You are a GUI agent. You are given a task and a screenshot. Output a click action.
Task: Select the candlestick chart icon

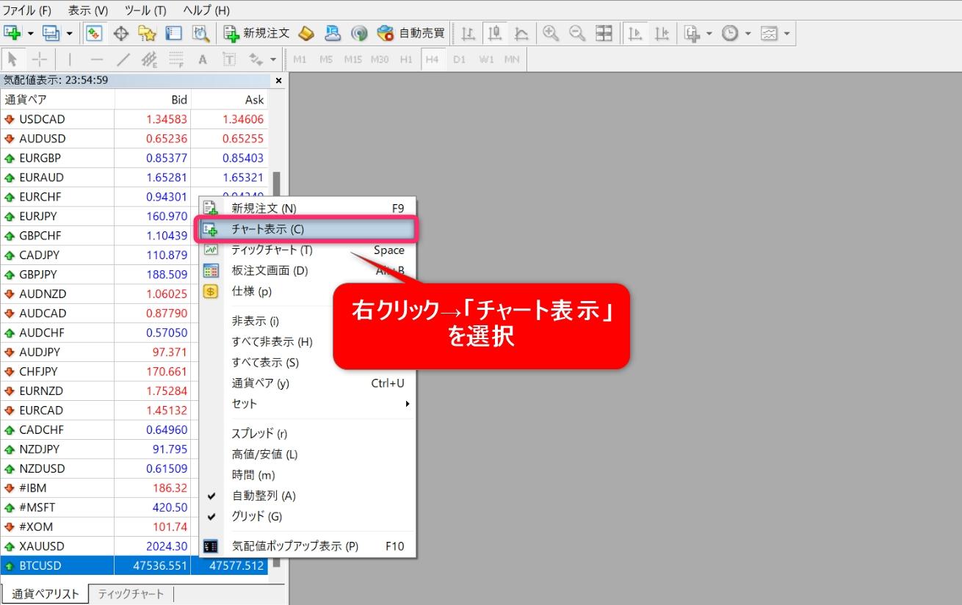tap(493, 32)
